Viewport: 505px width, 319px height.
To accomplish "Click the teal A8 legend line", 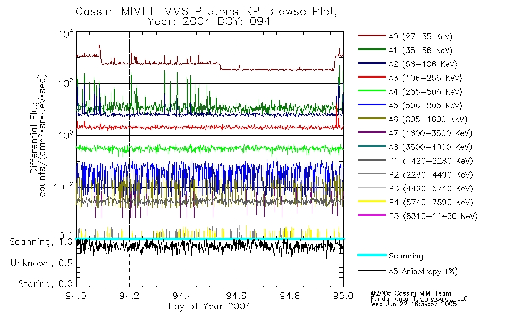I will 372,146.
